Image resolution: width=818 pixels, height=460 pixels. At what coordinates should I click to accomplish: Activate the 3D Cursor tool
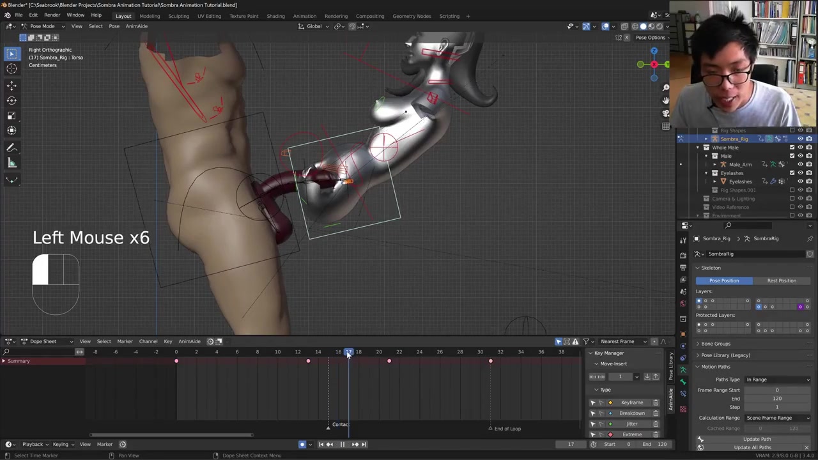point(12,69)
